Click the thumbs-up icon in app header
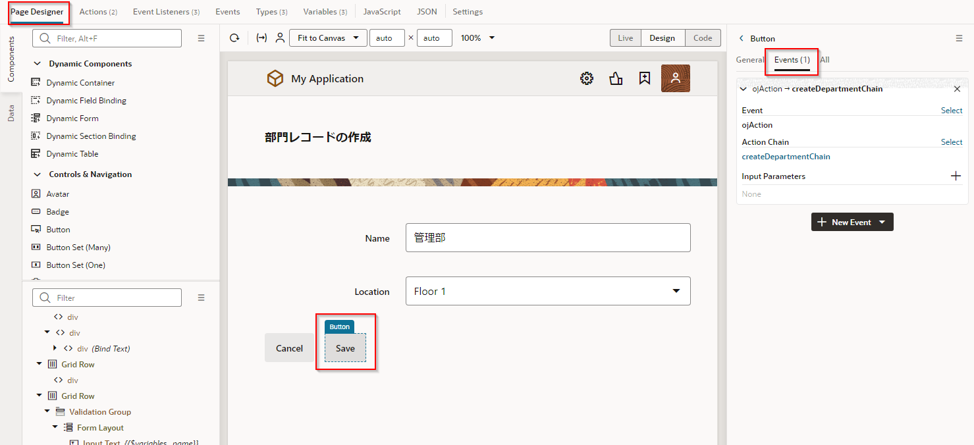The image size is (974, 445). (616, 78)
